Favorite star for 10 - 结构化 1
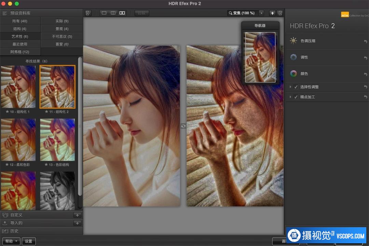This screenshot has height=246, width=369. click(x=7, y=112)
